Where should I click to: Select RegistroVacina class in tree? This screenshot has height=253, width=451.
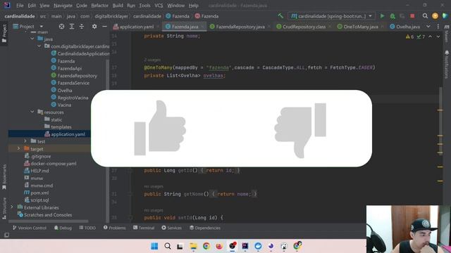[x=73, y=98]
